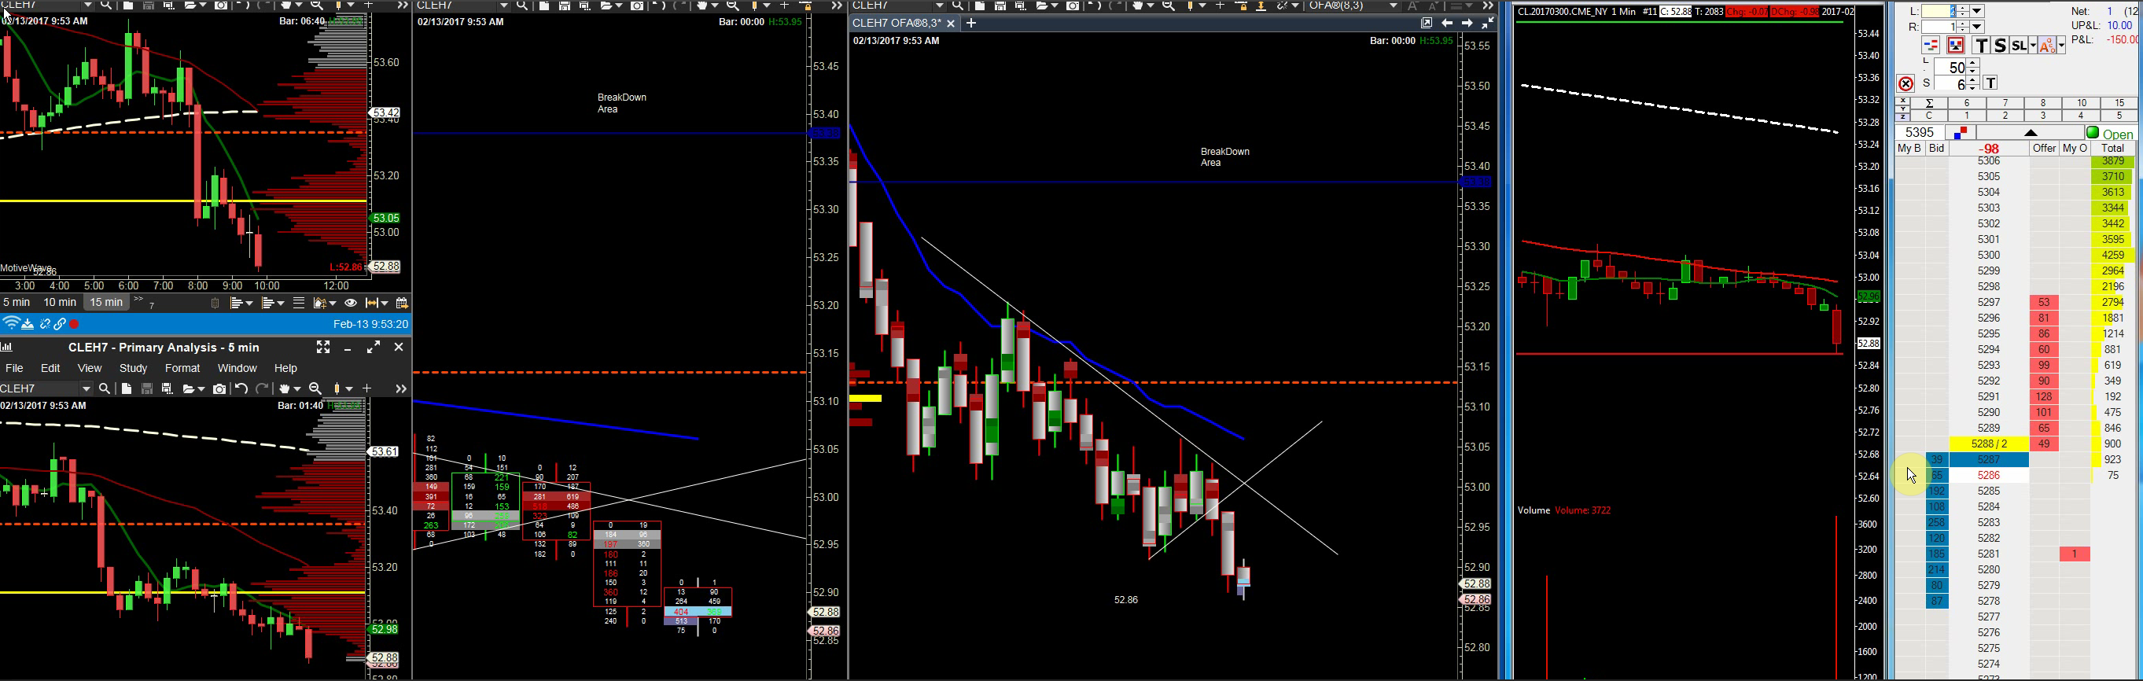
Task: Open the File menu in Primary Analysis window
Action: coord(14,367)
